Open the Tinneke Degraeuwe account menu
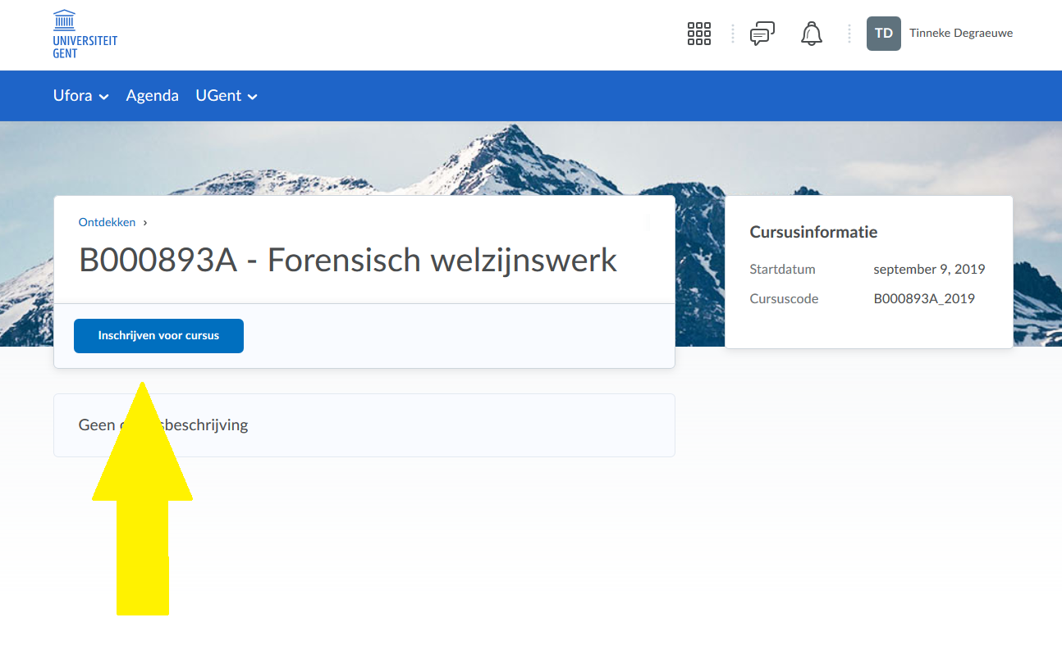1062x663 pixels. pyautogui.click(x=960, y=34)
